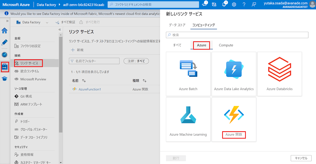Open notifications bell icon
Image resolution: width=316 pixels, height=164 pixels.
224,4
